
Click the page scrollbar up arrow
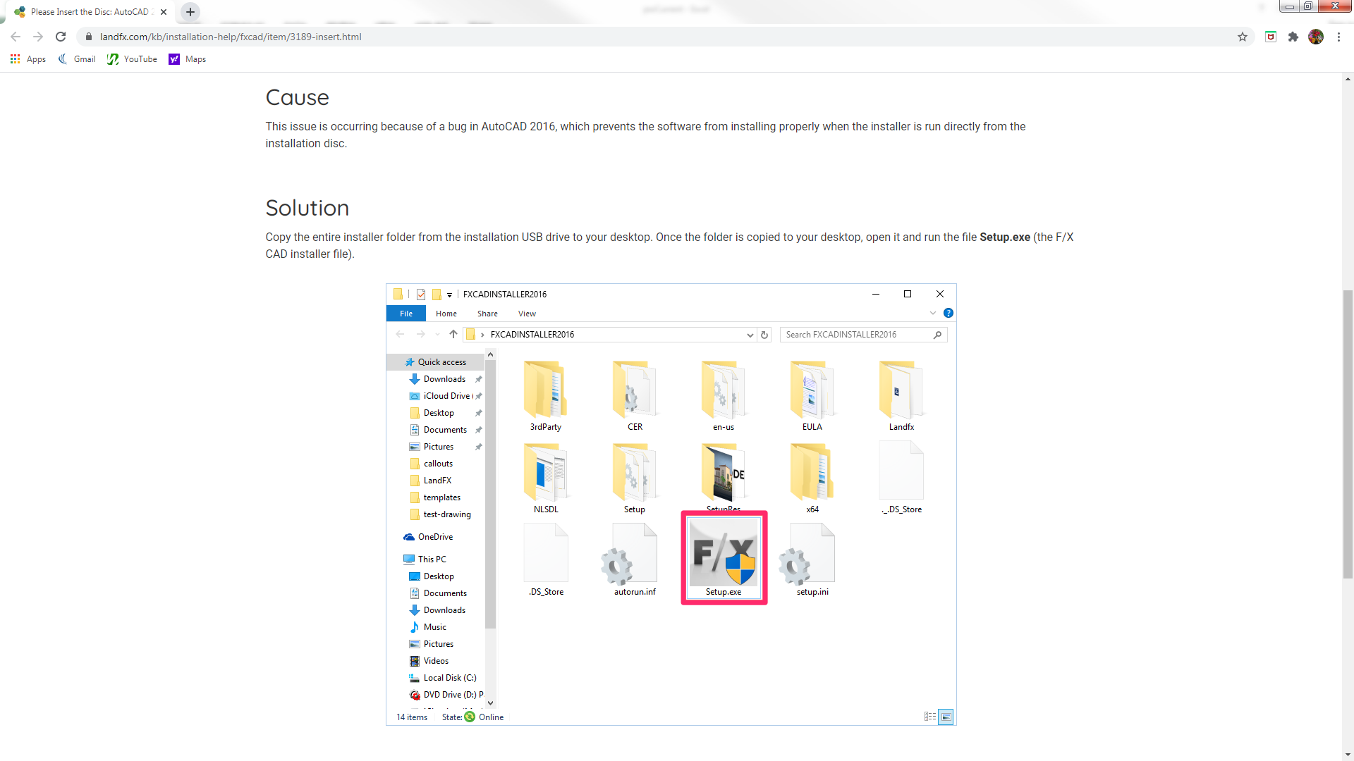coord(1348,79)
